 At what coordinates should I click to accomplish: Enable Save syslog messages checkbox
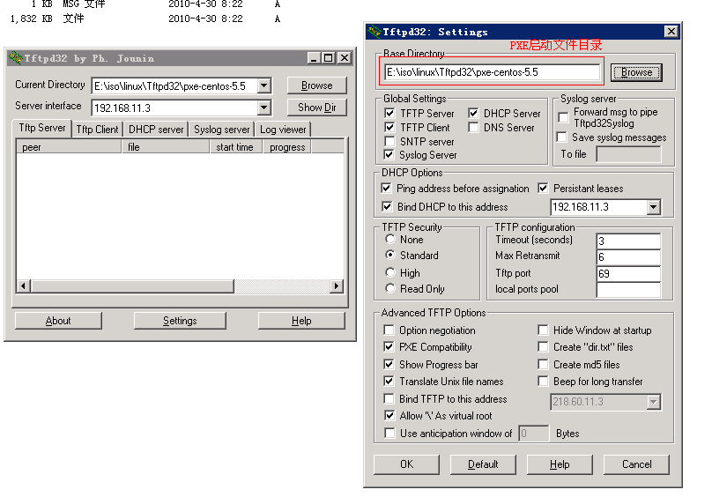click(x=561, y=137)
